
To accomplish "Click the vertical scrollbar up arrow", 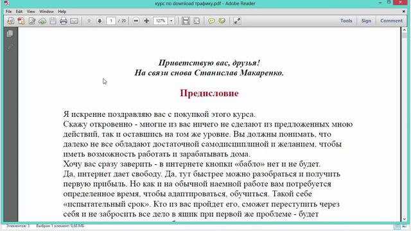I will pyautogui.click(x=404, y=30).
